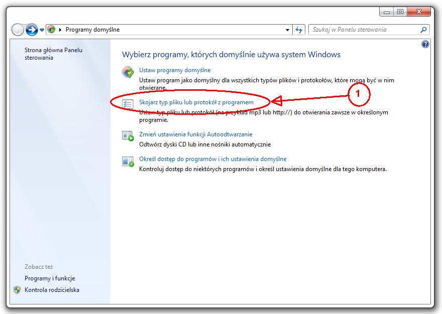
Task: Open Zmień ustawienia funkcji Autoodtwarzanie link
Action: (195, 134)
